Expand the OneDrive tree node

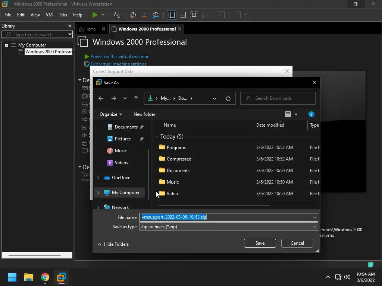tap(98, 178)
